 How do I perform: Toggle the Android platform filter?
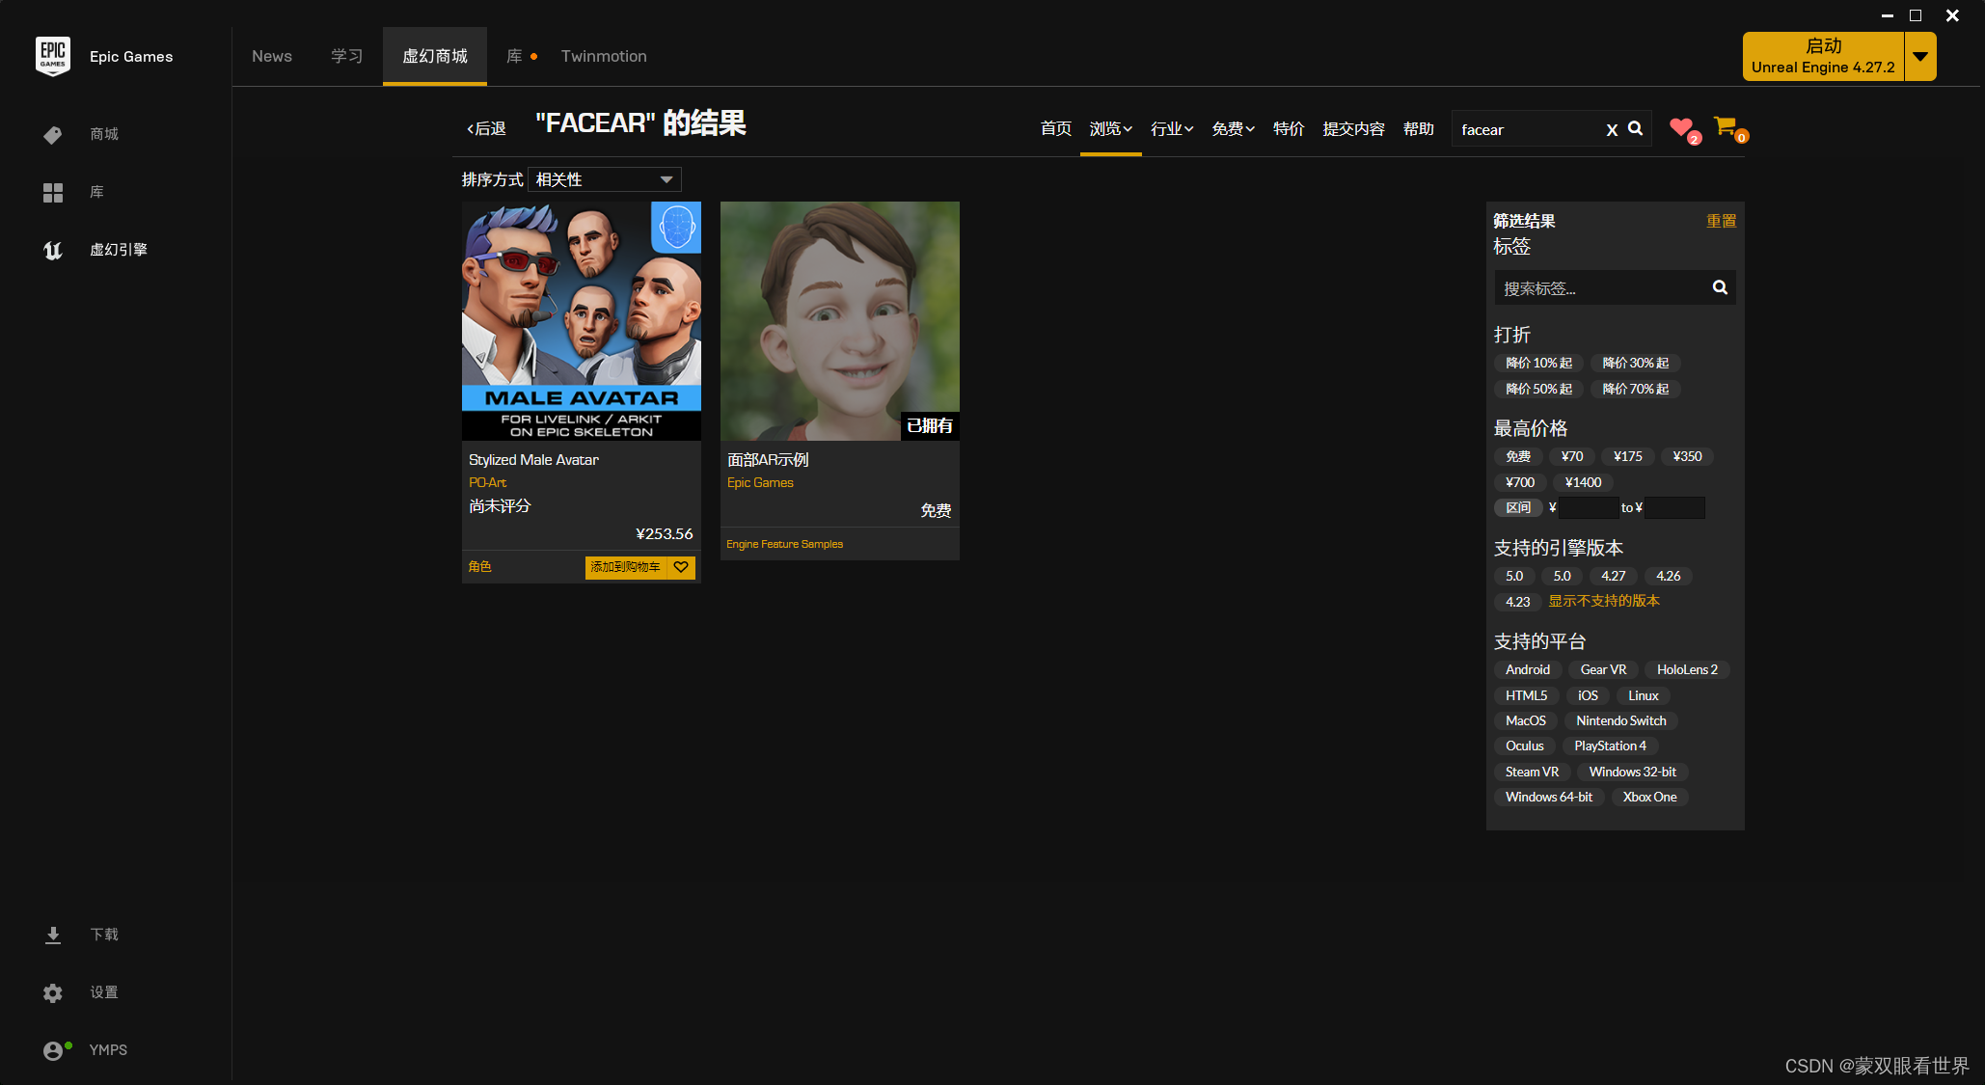tap(1528, 669)
